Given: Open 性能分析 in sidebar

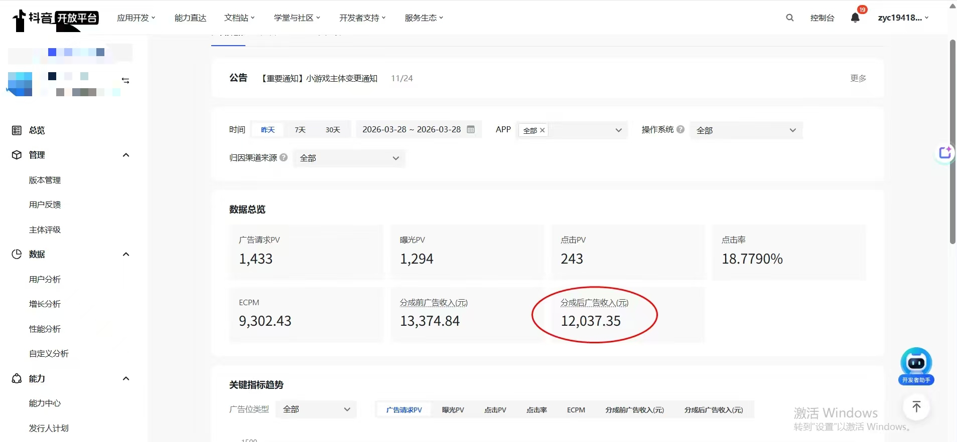Looking at the screenshot, I should (45, 329).
